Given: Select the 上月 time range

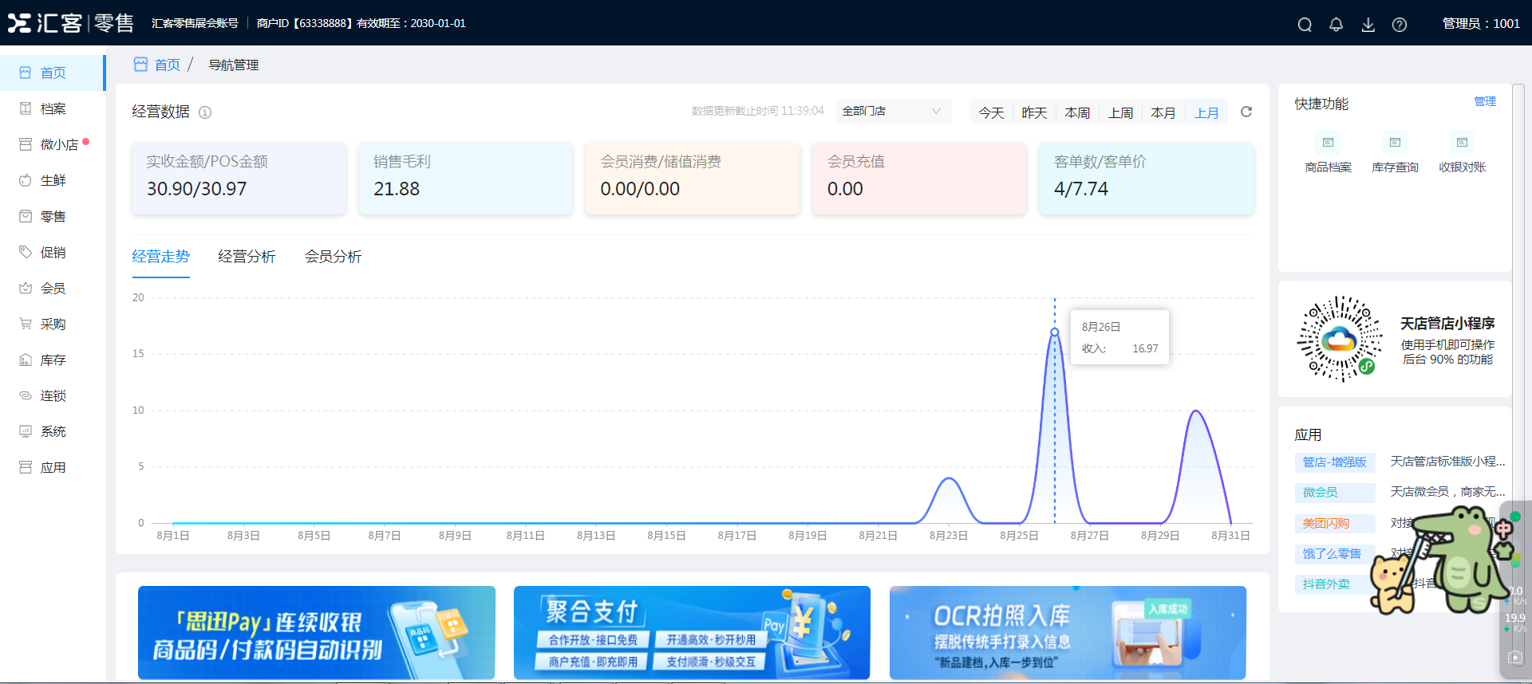Looking at the screenshot, I should [1206, 112].
